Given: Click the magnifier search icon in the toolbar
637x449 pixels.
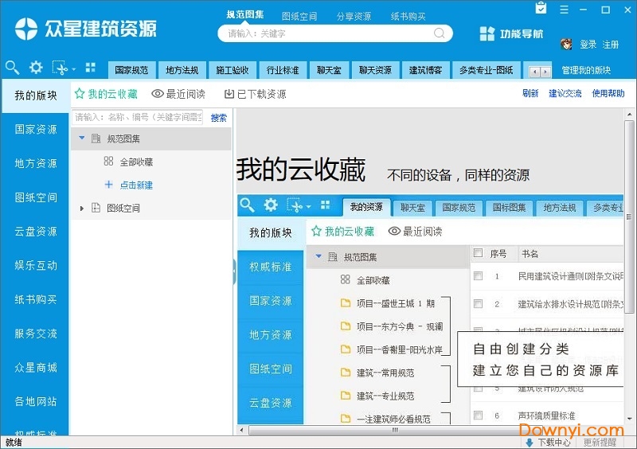Looking at the screenshot, I should [x=12, y=68].
